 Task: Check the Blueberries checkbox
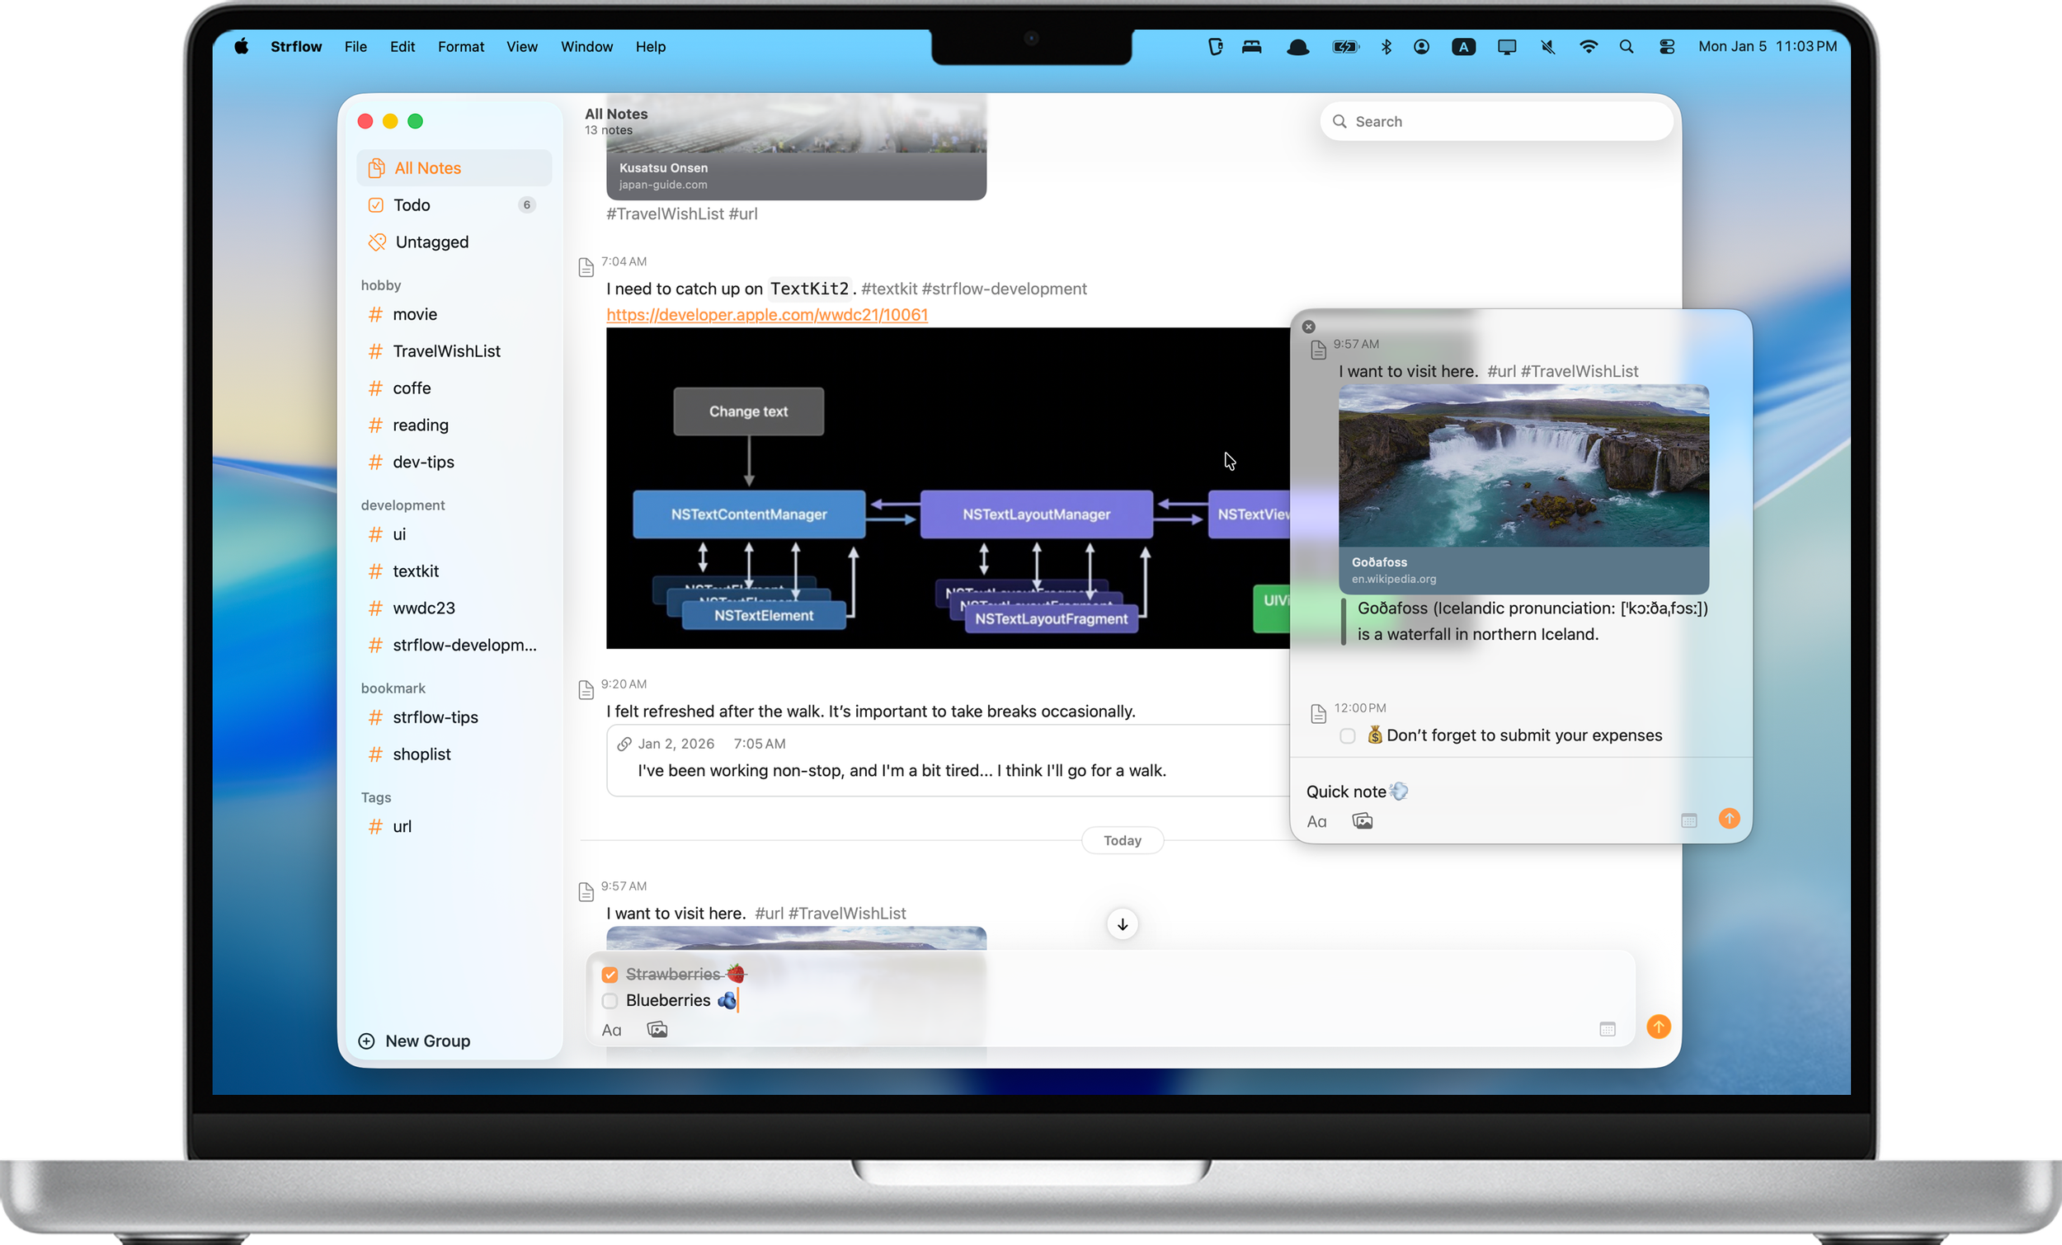(610, 1001)
